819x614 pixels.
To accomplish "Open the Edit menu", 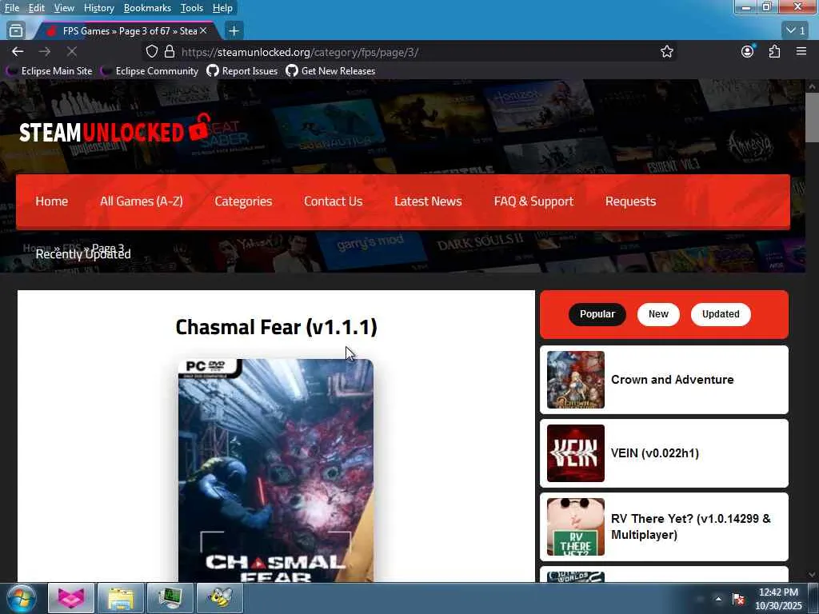I will click(x=36, y=8).
